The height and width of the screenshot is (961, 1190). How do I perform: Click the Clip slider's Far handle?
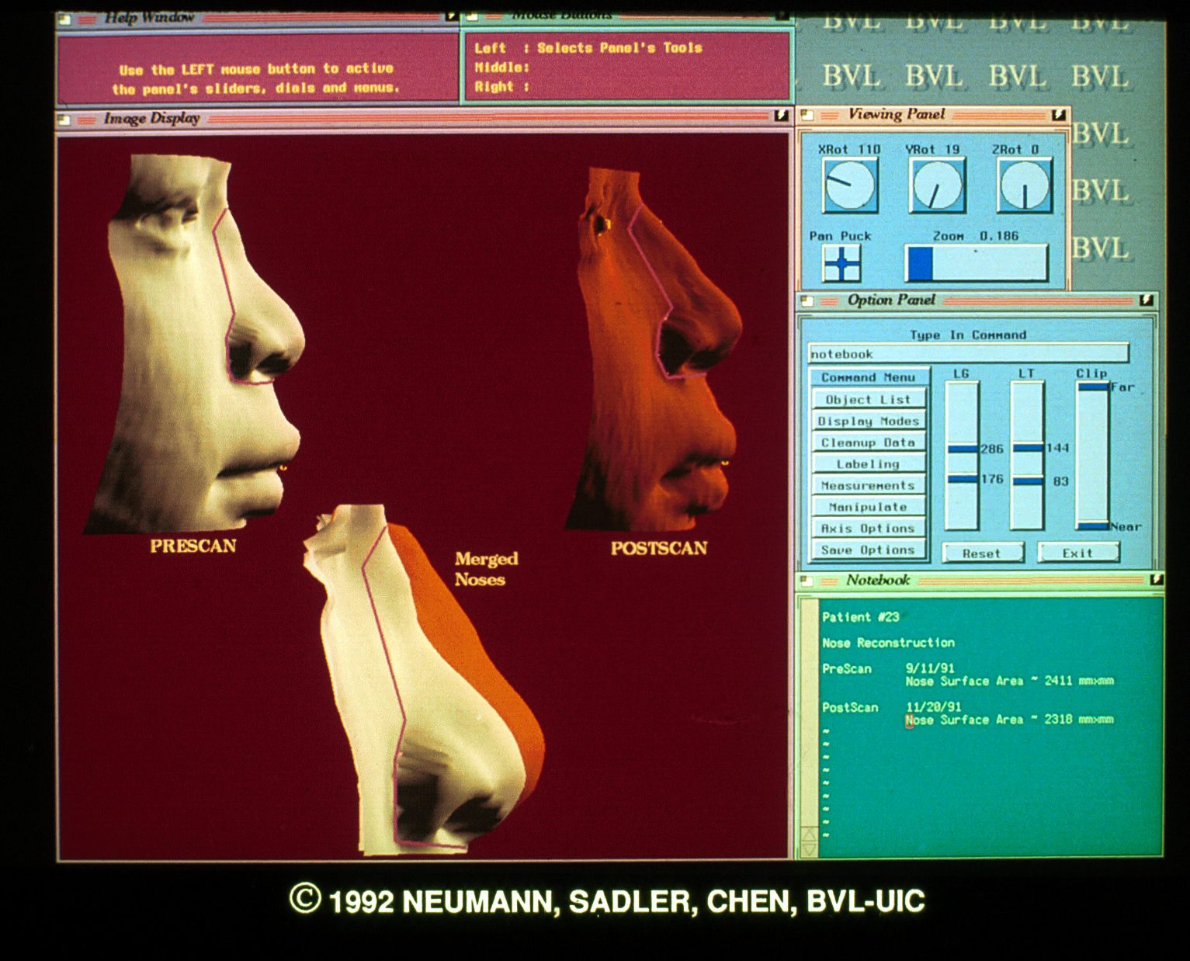click(x=1092, y=387)
